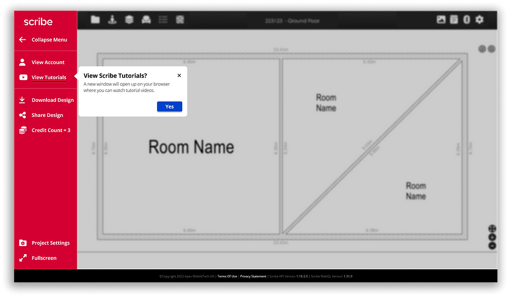Open the list view toolbar icon

[x=163, y=19]
